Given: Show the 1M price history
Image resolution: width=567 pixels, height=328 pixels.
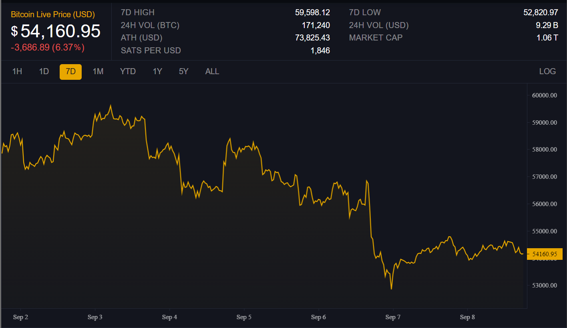Looking at the screenshot, I should (98, 71).
